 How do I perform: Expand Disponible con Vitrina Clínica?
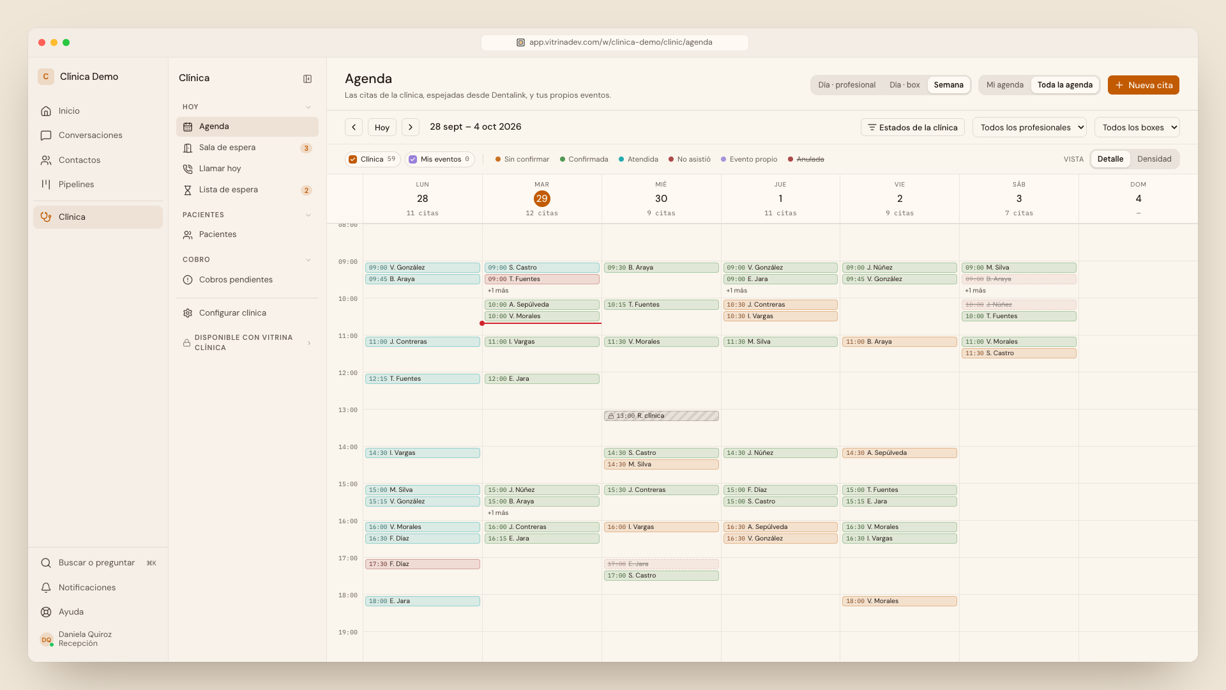click(247, 343)
